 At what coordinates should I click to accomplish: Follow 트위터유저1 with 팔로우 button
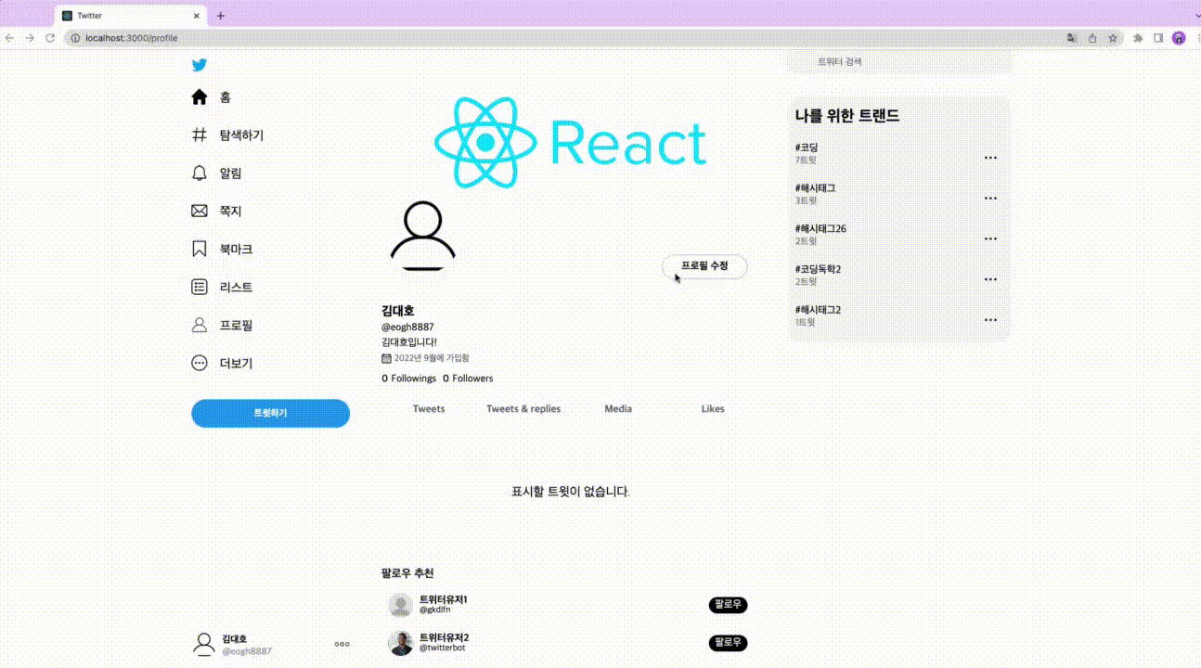[x=728, y=605]
